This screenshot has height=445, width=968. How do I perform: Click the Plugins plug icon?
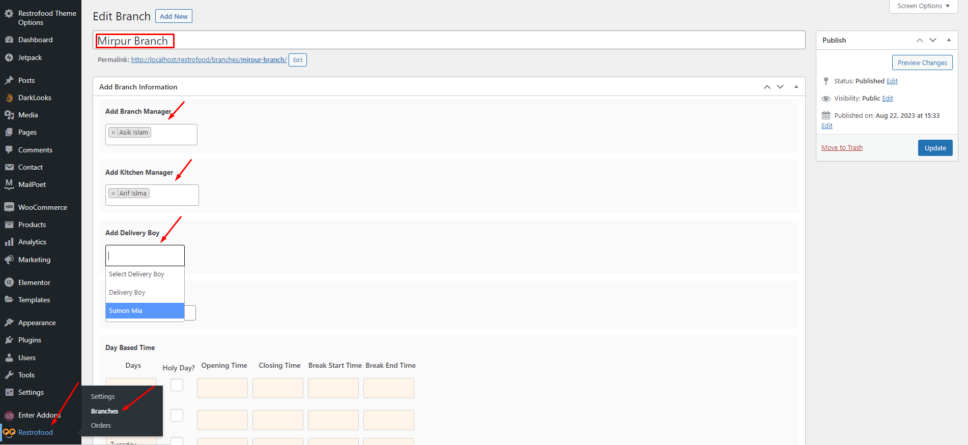pos(9,340)
